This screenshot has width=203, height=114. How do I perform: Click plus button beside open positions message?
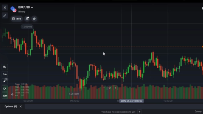pyautogui.click(x=140, y=112)
